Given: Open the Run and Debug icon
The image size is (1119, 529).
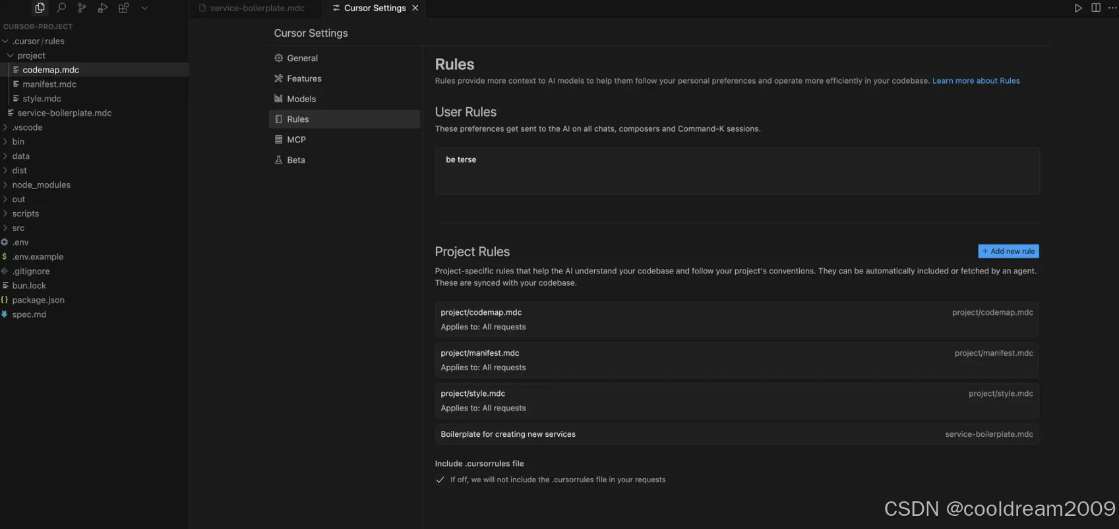Looking at the screenshot, I should coord(103,8).
